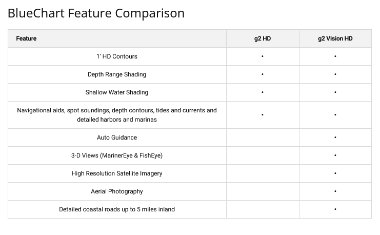Viewport: 380px width, 235px height.
Task: Select the 1' HD Contours row label
Action: (117, 56)
